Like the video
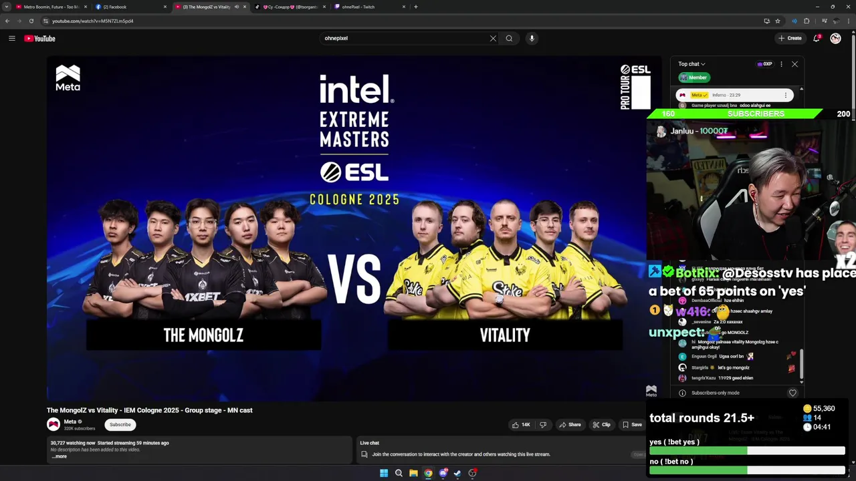Screen dimensions: 856x481 (x=521, y=424)
